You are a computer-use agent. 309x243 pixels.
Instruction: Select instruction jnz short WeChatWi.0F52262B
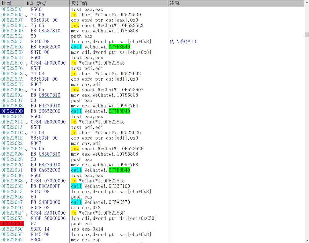pos(107,149)
